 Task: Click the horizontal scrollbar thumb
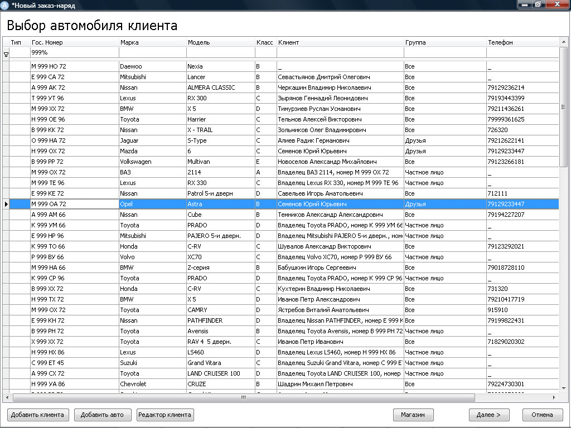pyautogui.click(x=244, y=397)
